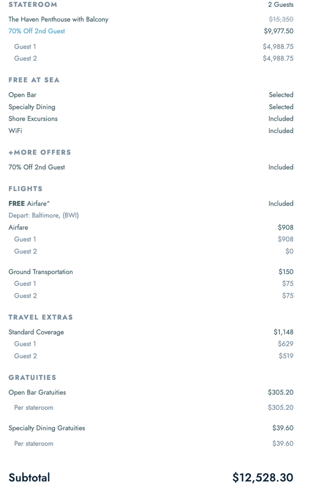Image resolution: width=331 pixels, height=486 pixels.
Task: Select the "Shore Excursions" row label
Action: click(x=33, y=119)
